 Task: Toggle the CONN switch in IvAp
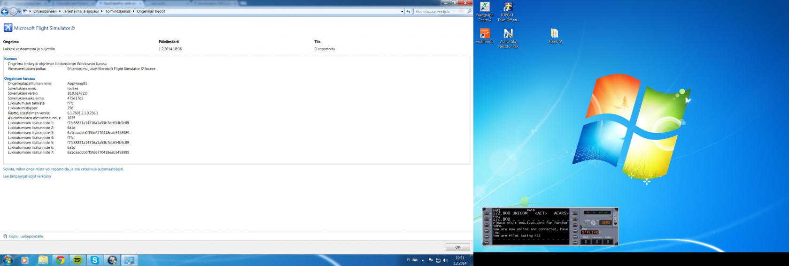pyautogui.click(x=608, y=241)
